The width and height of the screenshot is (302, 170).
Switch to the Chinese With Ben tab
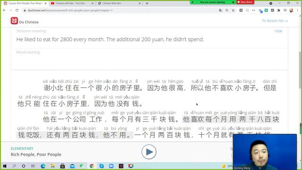click(x=112, y=3)
